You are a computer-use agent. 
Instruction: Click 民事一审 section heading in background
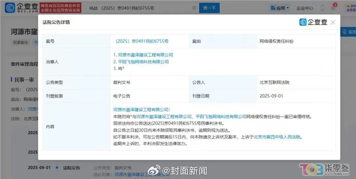(24, 80)
